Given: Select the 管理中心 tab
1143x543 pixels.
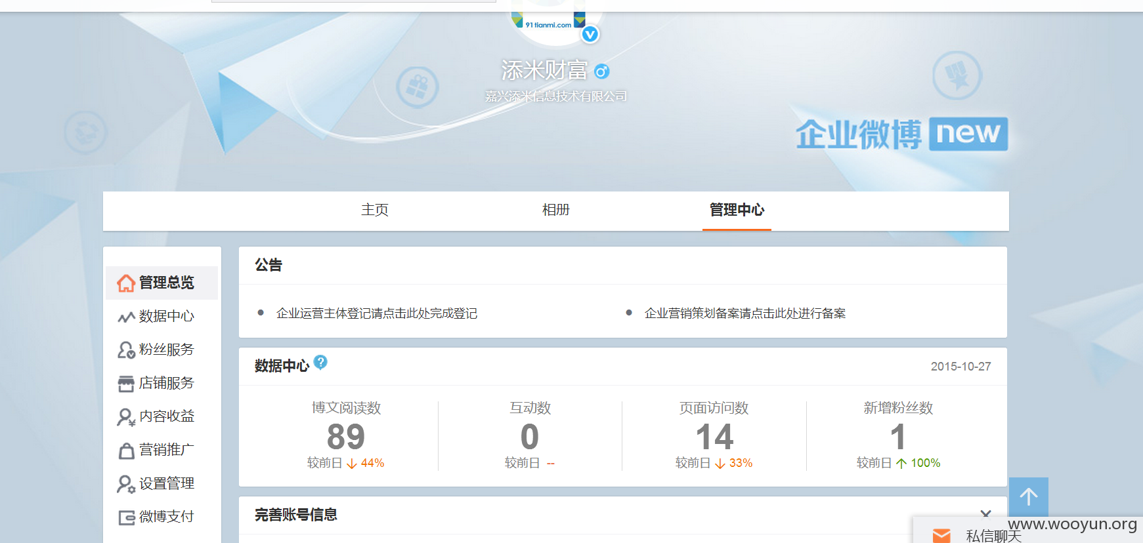Looking at the screenshot, I should click(737, 210).
